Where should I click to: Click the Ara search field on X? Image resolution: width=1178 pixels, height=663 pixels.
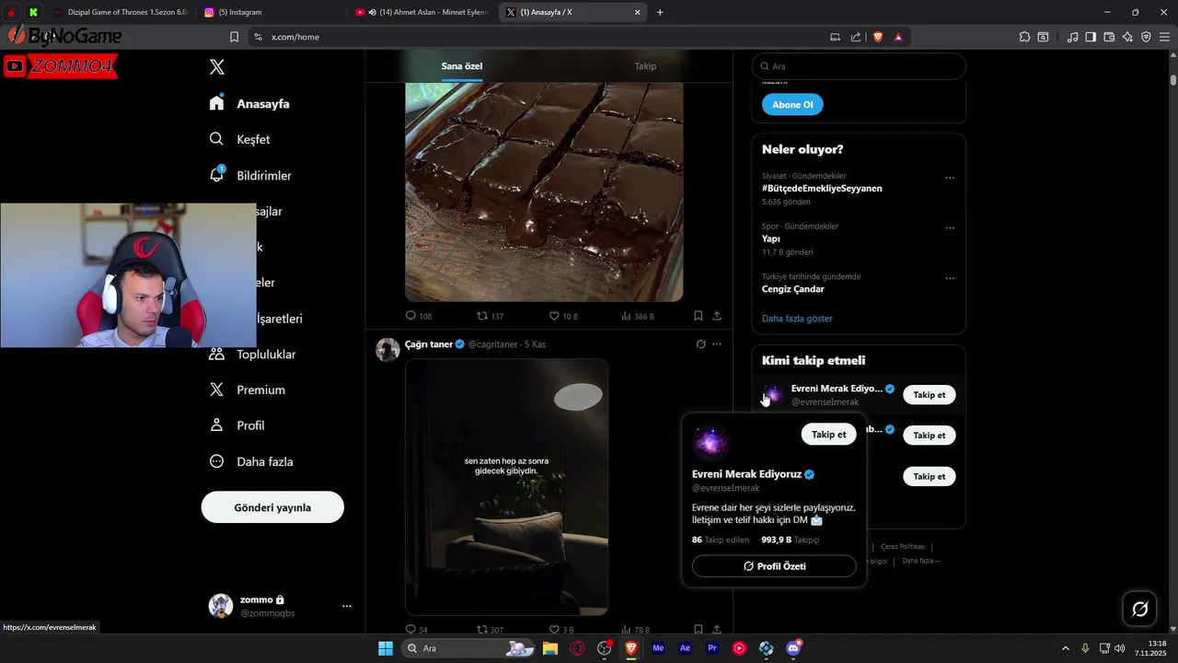pyautogui.click(x=859, y=66)
